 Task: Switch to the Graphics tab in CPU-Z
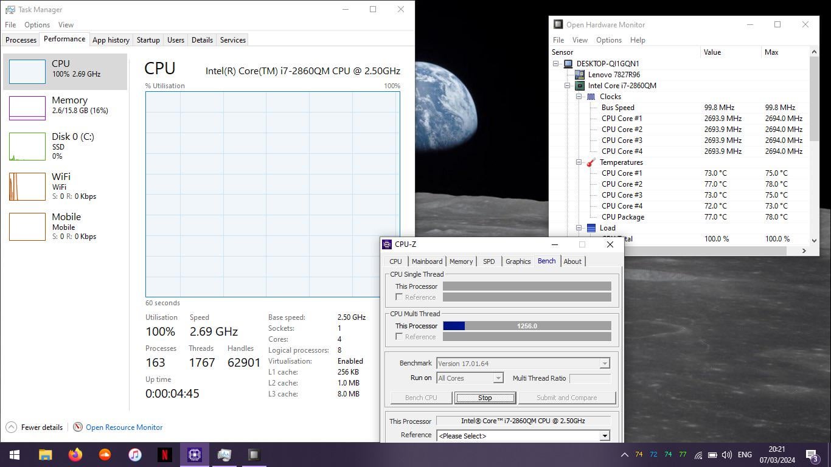[518, 261]
